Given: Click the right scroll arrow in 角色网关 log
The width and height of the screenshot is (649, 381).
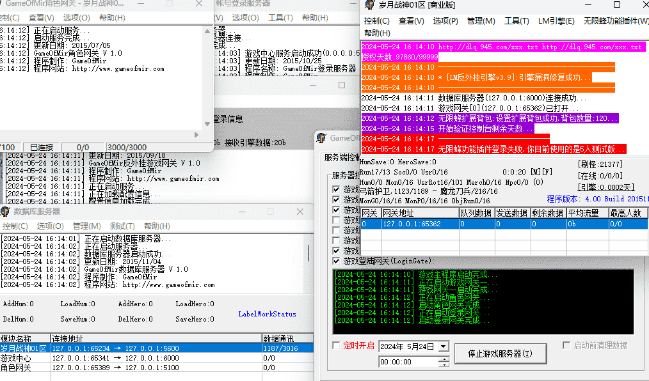Looking at the screenshot, I should (196, 135).
